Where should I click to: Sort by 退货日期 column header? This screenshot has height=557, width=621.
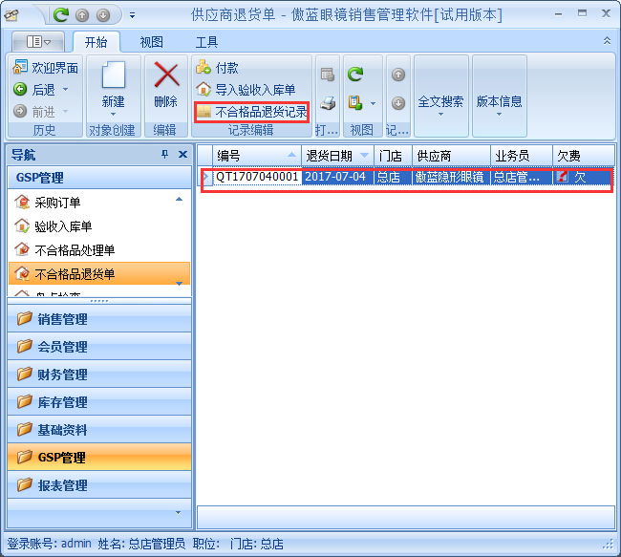click(x=337, y=156)
